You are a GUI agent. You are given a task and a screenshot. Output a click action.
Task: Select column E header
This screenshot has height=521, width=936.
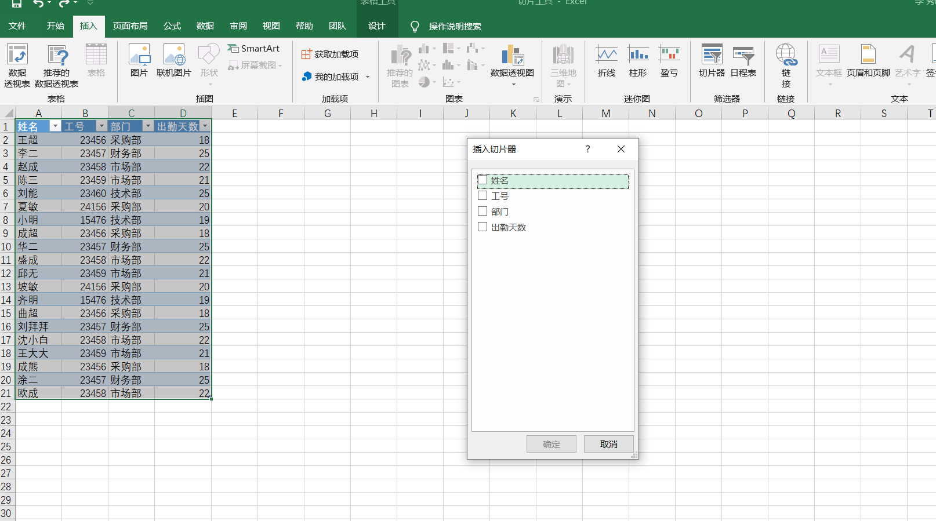[x=235, y=113]
